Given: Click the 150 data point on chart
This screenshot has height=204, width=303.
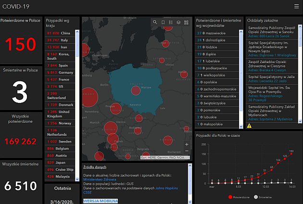Looking at the screenshot, I should (x=291, y=154).
